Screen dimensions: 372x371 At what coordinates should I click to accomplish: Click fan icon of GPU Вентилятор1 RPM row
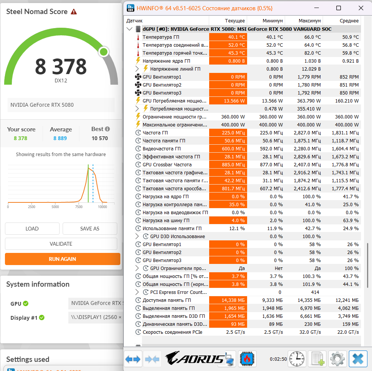click(x=138, y=77)
